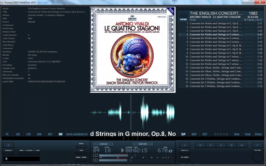This screenshot has height=166, width=266.
Task: Click the LOSSLESS indicator
Action: click(x=103, y=144)
